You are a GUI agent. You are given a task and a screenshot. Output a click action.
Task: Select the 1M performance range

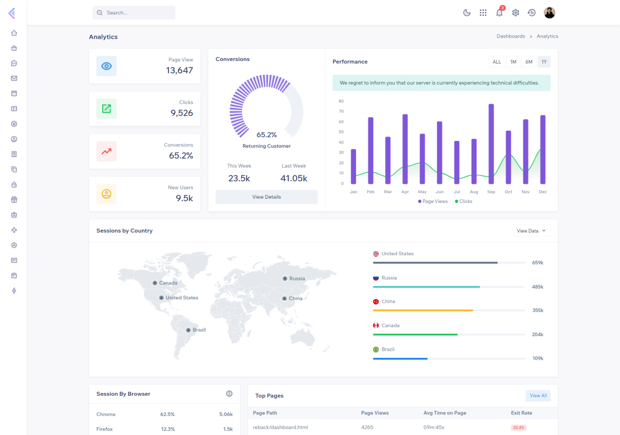point(513,62)
